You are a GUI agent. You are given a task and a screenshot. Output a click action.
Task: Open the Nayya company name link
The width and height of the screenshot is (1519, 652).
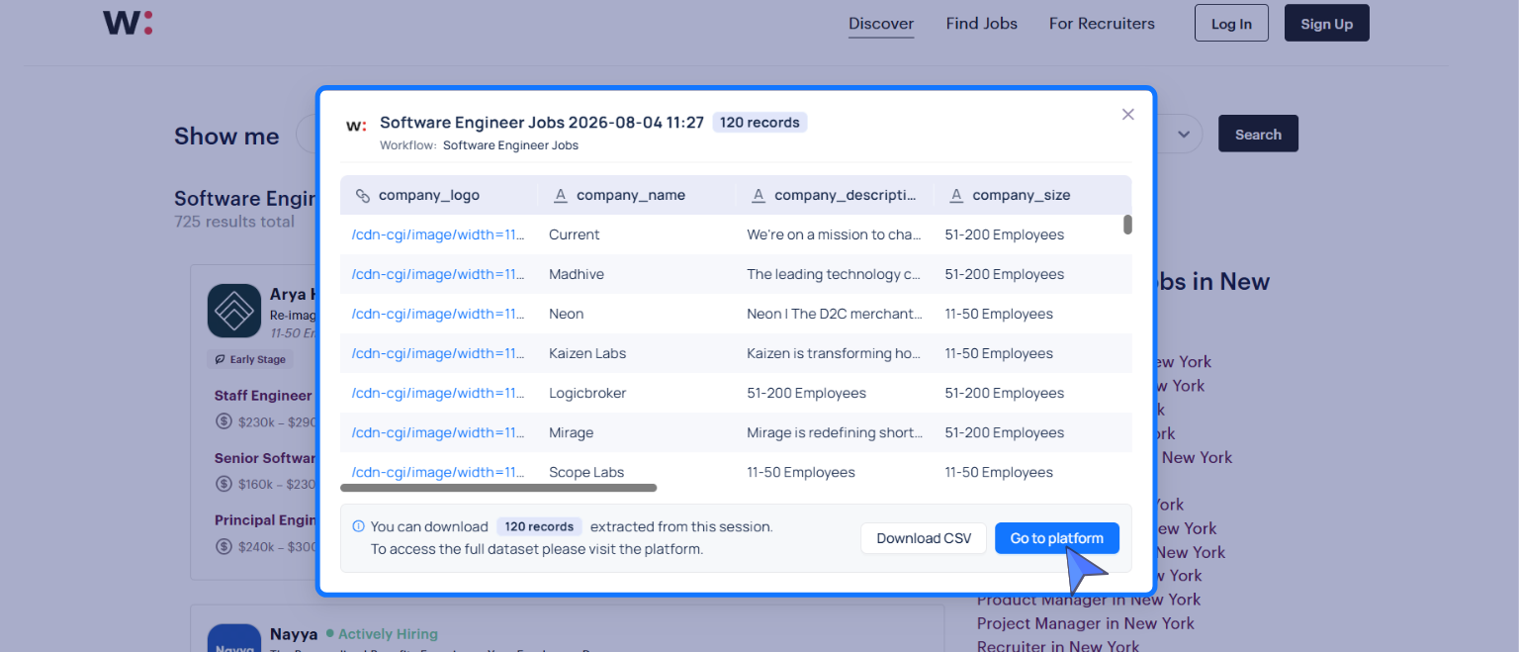pyautogui.click(x=294, y=634)
